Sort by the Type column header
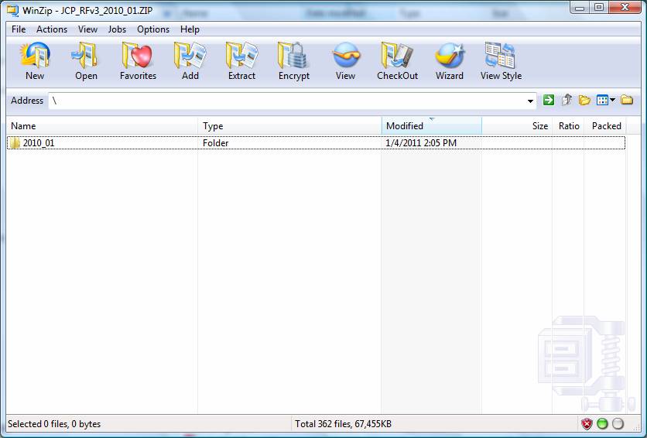The width and height of the screenshot is (647, 438). coord(289,126)
